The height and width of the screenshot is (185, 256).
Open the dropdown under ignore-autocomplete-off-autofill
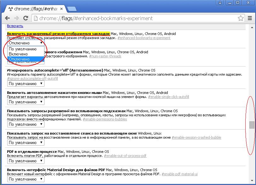point(26,84)
